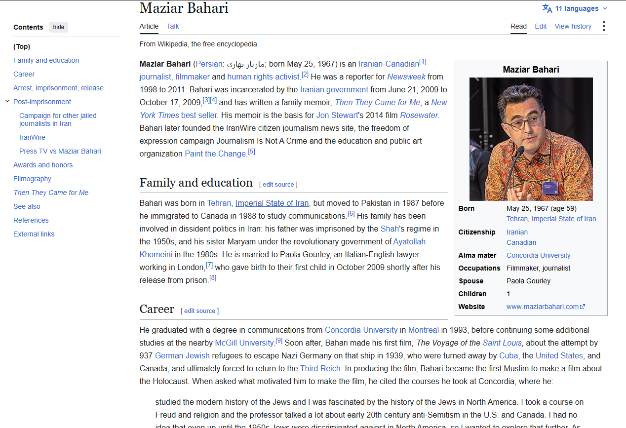The image size is (626, 428).
Task: Open Concordia University link in infobox
Action: [x=538, y=255]
